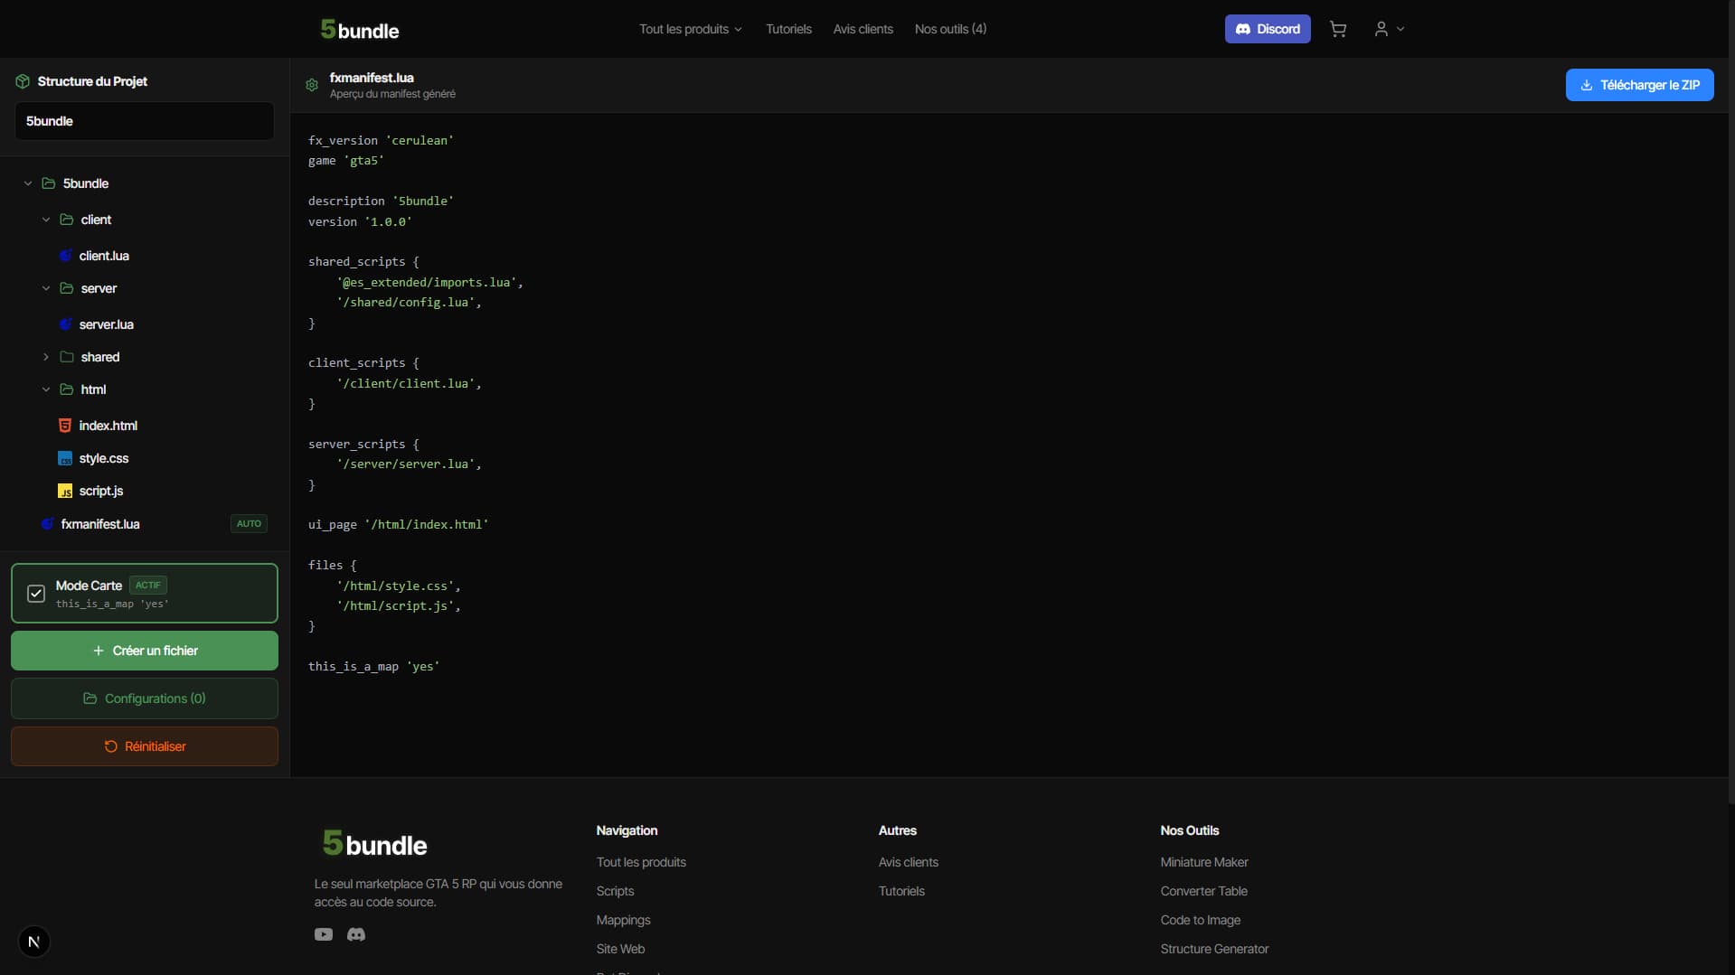Click the this_is_a_map 'yes' code line
The image size is (1735, 975).
coord(373,666)
